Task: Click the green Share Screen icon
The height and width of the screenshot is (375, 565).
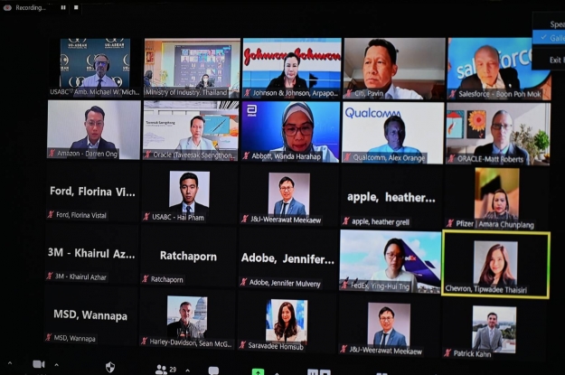Action: point(258,371)
